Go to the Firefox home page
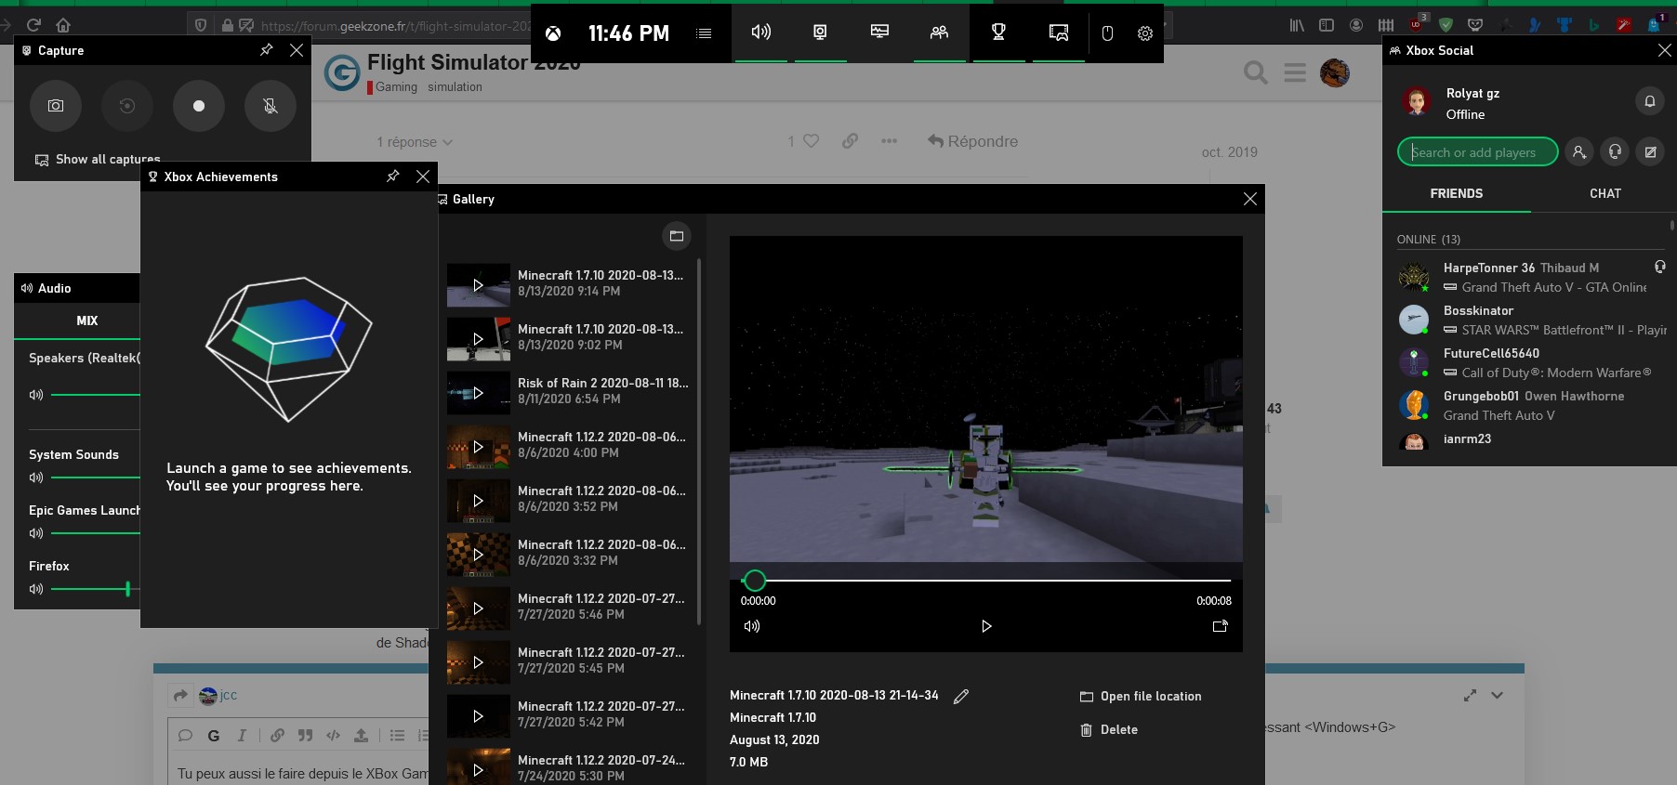This screenshot has height=785, width=1677. tap(63, 25)
